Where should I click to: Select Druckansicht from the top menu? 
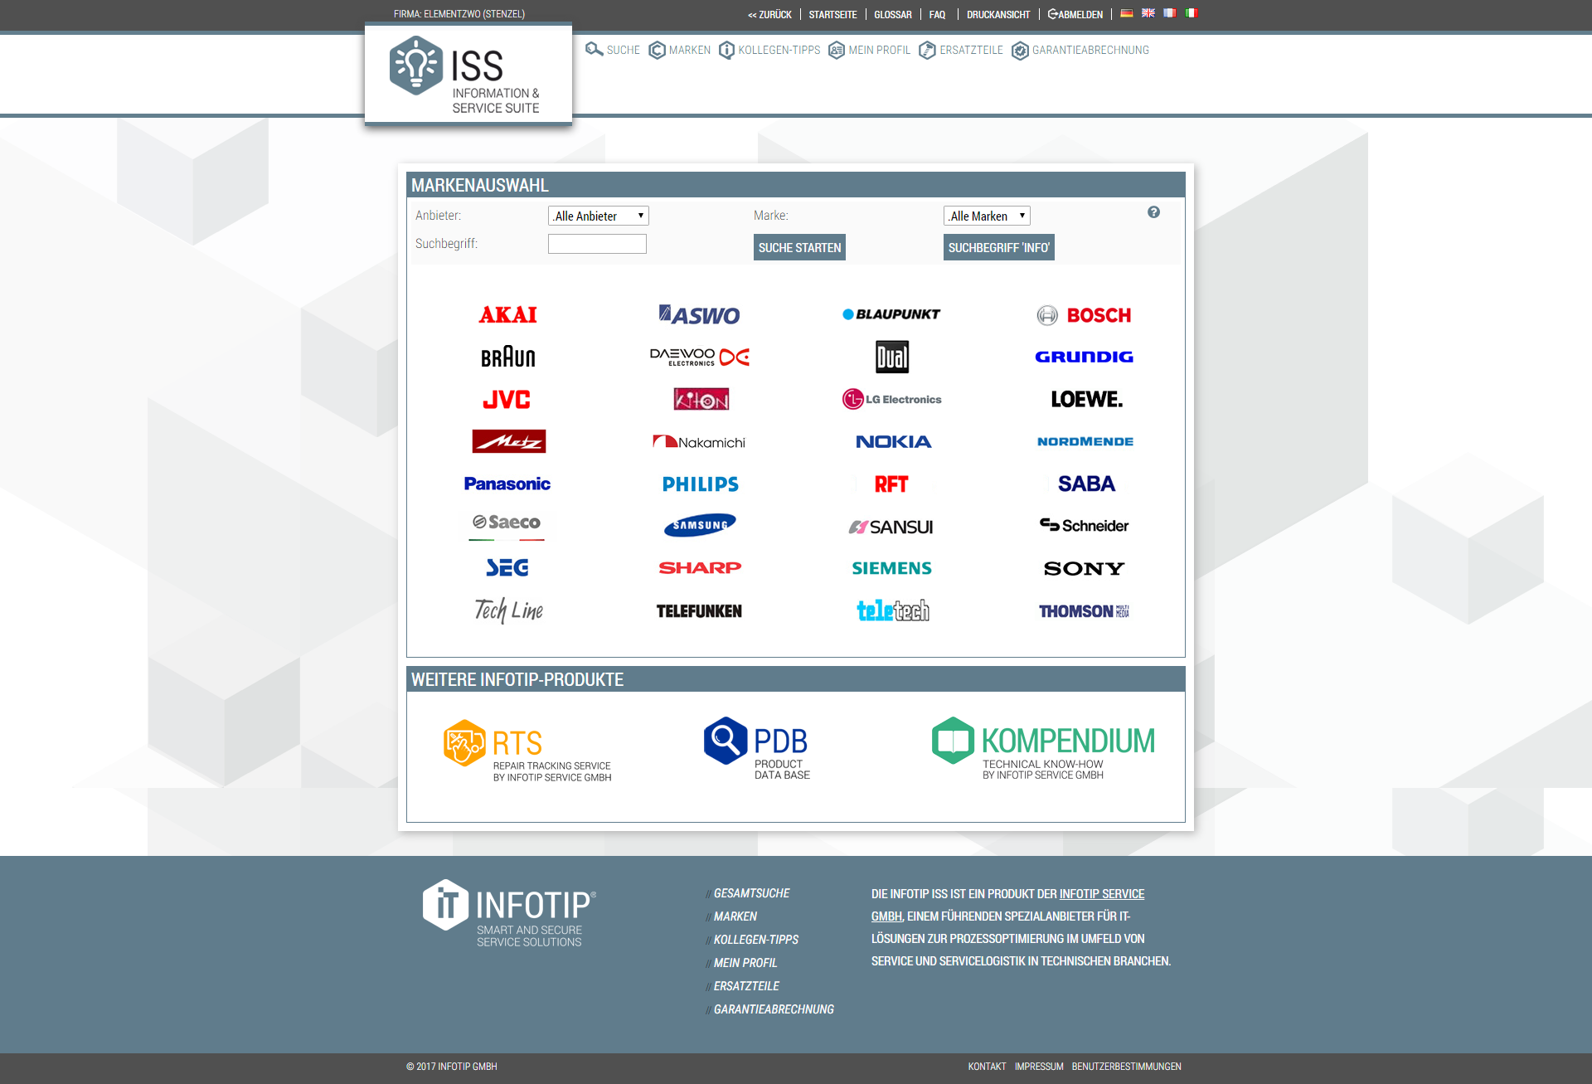pyautogui.click(x=998, y=14)
